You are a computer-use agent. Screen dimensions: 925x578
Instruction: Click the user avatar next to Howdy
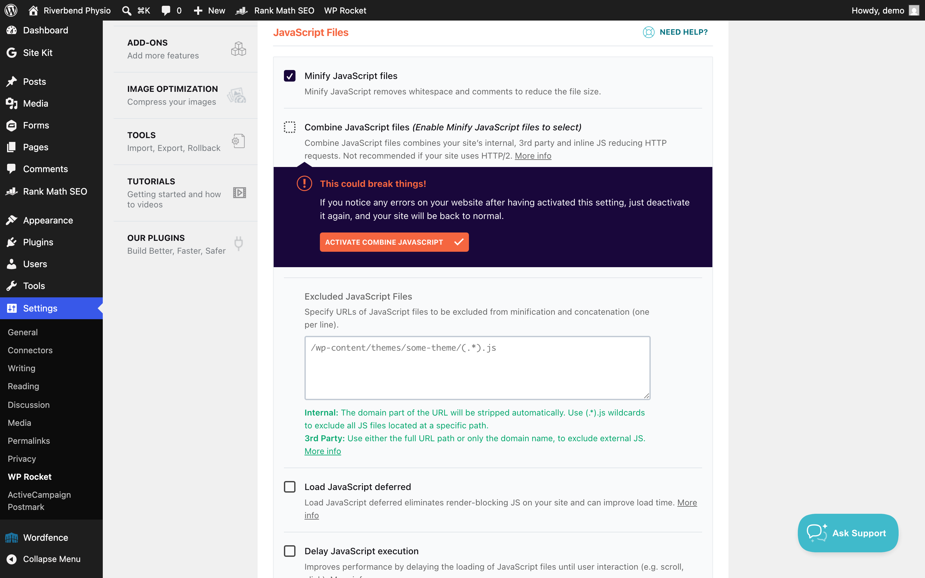[914, 10]
